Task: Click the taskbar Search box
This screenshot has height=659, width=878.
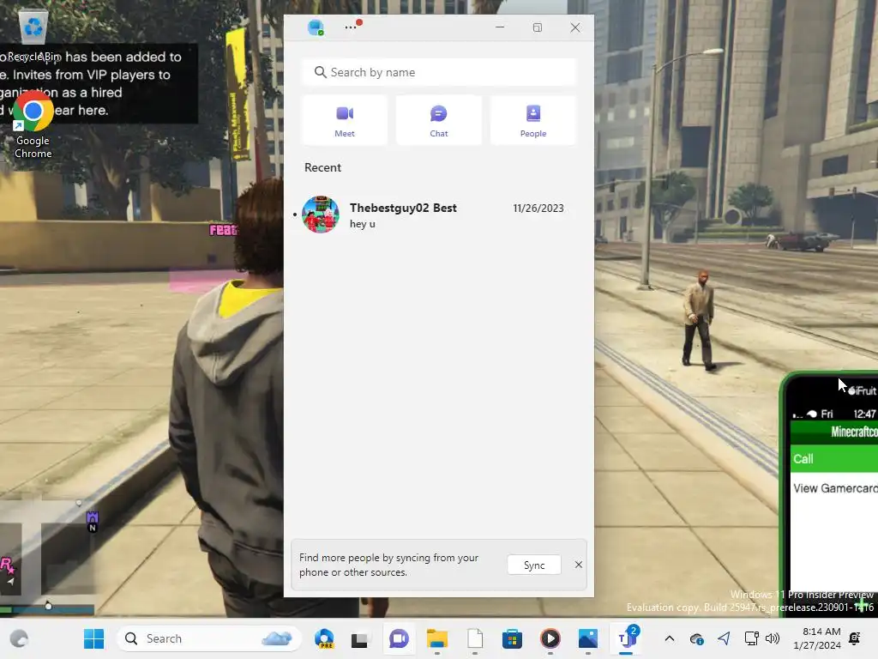Action: point(209,638)
